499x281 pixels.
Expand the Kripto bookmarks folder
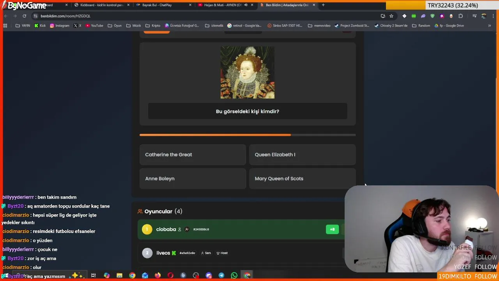(x=153, y=26)
